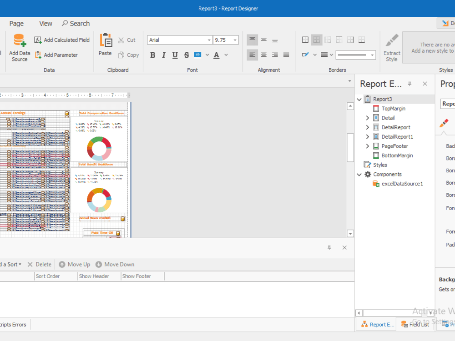
Task: Click the vertical scrollbar down arrow
Action: (350, 233)
